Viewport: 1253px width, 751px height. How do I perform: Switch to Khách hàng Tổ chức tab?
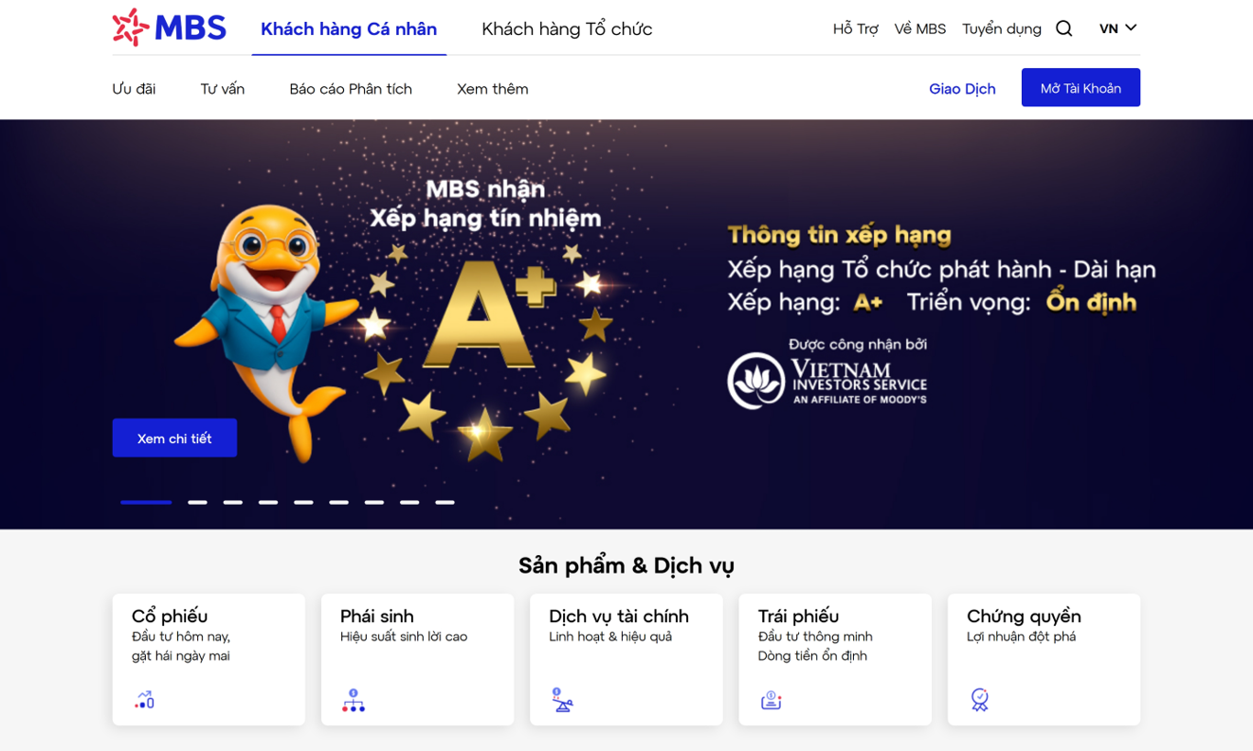pos(567,28)
